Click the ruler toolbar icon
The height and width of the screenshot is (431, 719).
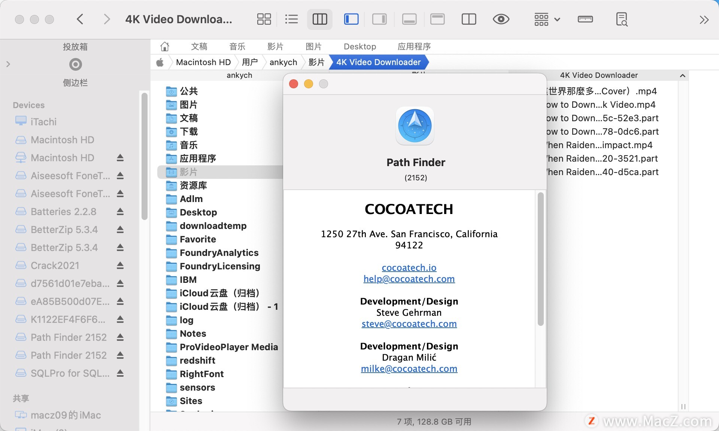[585, 19]
